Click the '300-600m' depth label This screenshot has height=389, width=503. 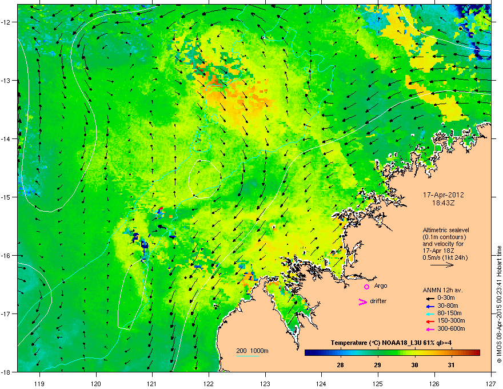click(451, 329)
